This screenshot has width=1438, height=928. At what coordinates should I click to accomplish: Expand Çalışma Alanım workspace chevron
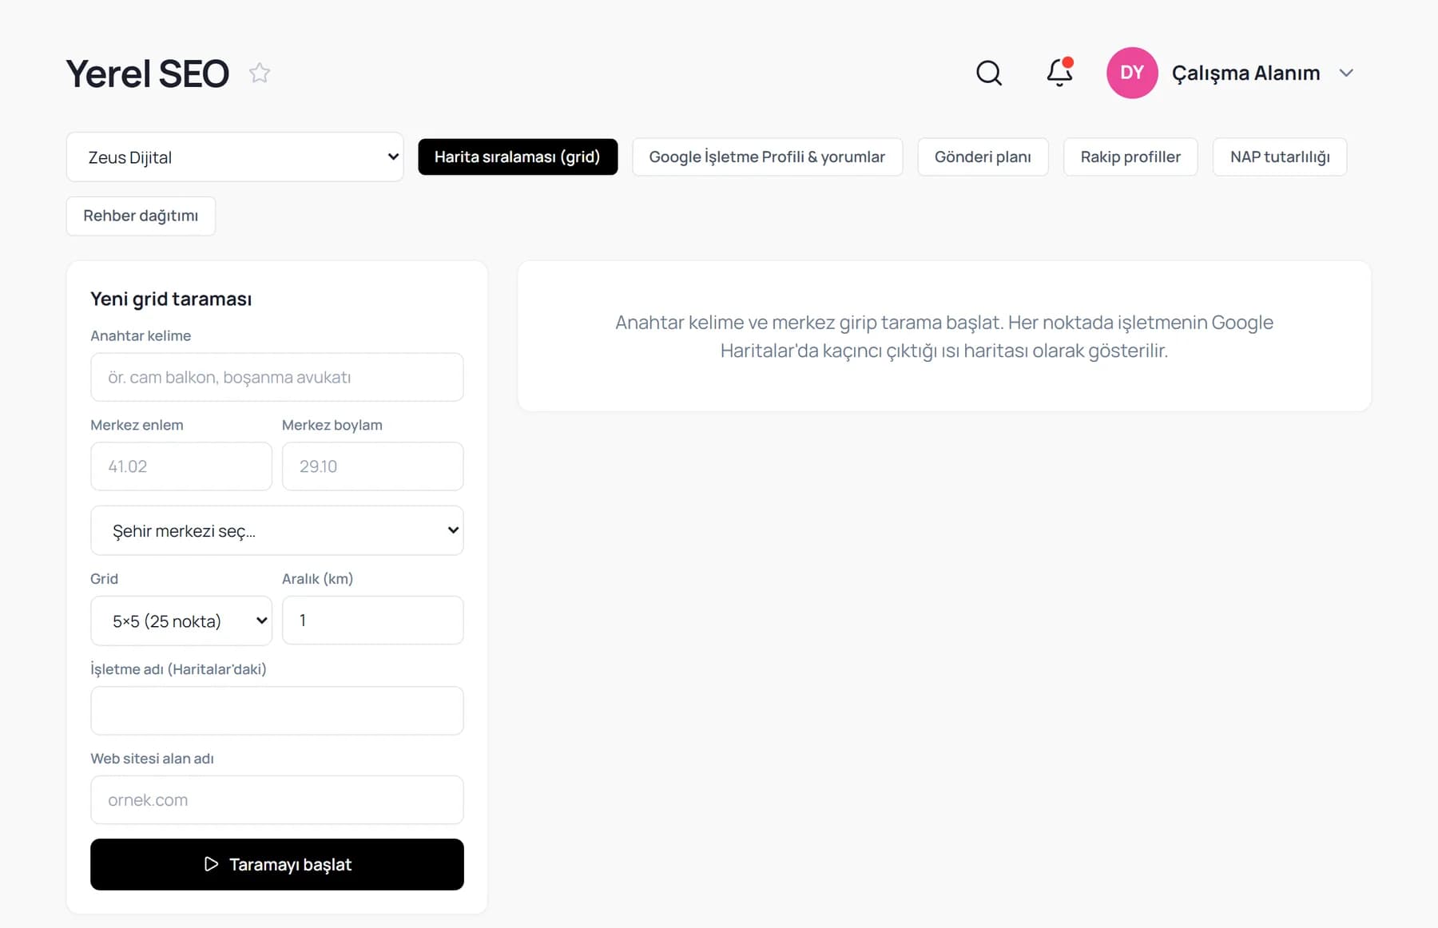point(1346,73)
